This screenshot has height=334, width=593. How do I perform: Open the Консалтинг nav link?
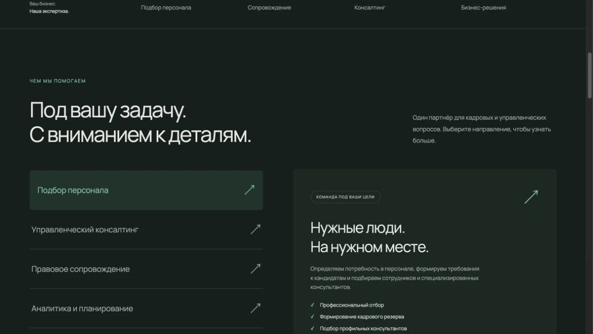pos(370,8)
